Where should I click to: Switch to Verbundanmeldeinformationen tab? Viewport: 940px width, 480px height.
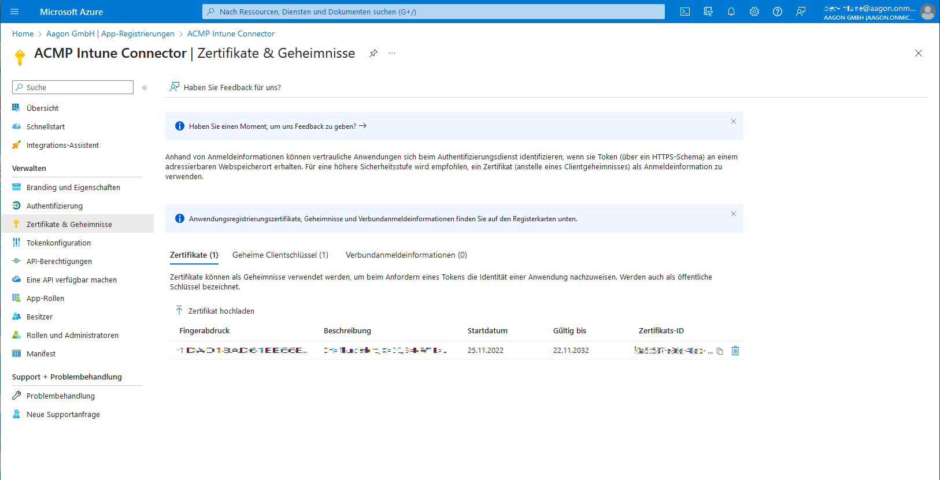[406, 255]
